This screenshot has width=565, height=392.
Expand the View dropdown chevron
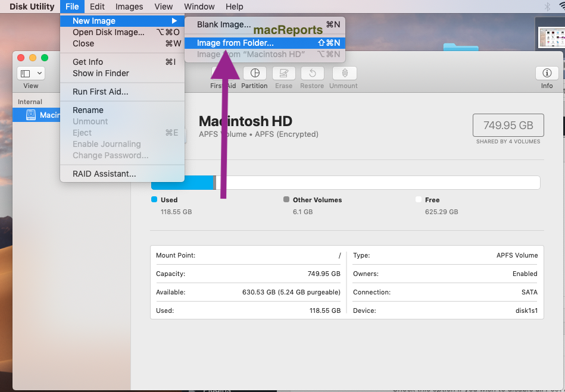[39, 73]
